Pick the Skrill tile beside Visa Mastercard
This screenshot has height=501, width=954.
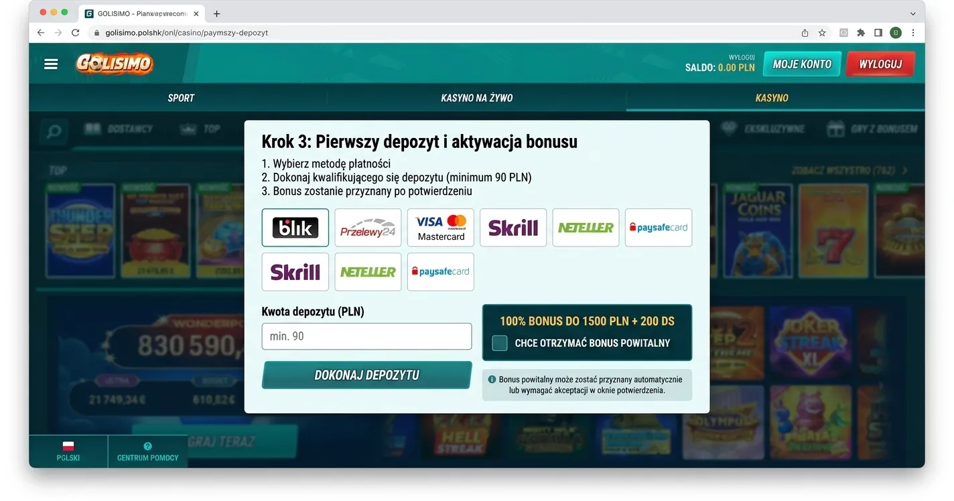pos(513,228)
